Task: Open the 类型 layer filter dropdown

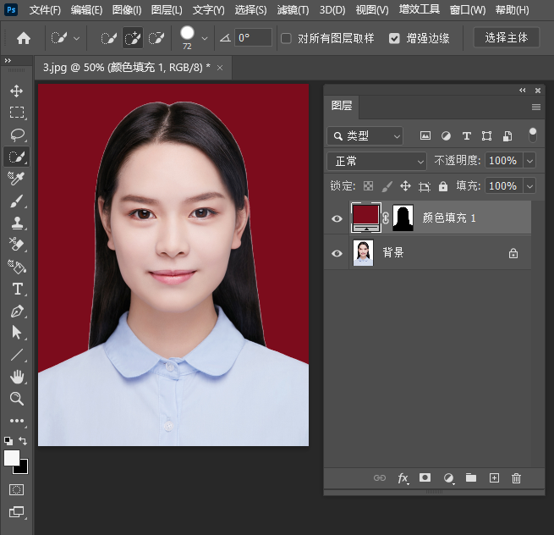Action: [x=365, y=135]
